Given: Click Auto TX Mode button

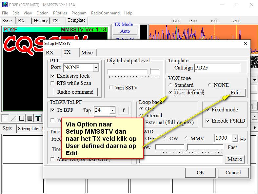Looking at the screenshot, I should (125, 31).
